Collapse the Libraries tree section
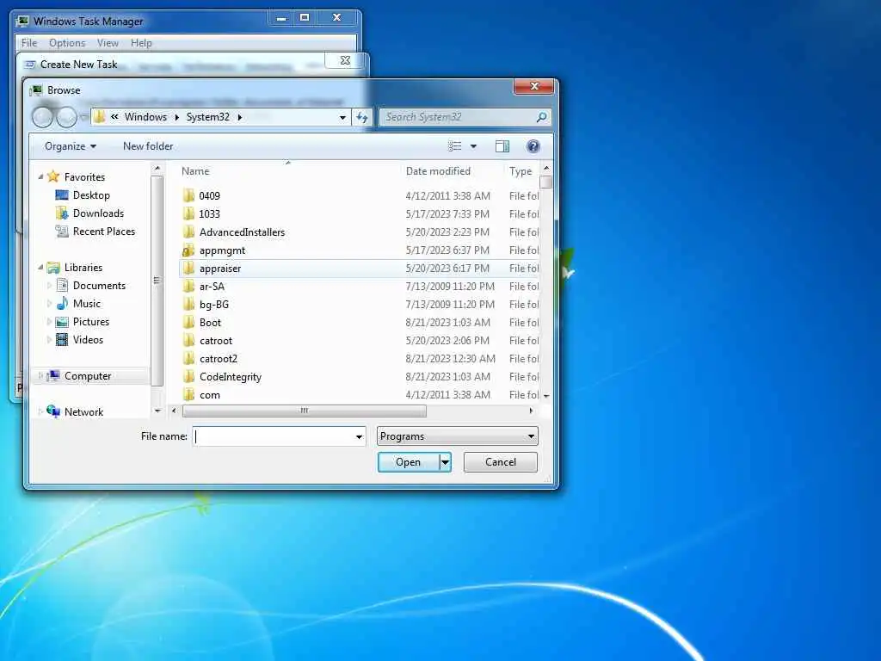The height and width of the screenshot is (661, 881). click(40, 268)
